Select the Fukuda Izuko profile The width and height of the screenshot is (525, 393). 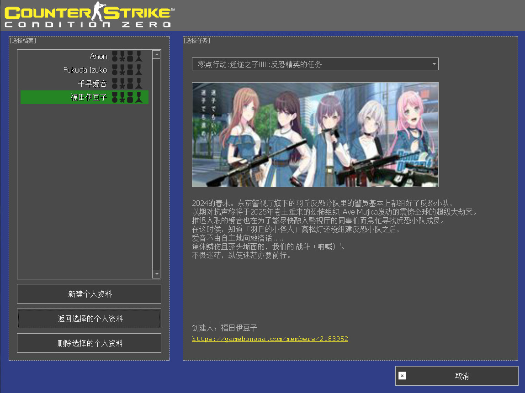point(85,70)
